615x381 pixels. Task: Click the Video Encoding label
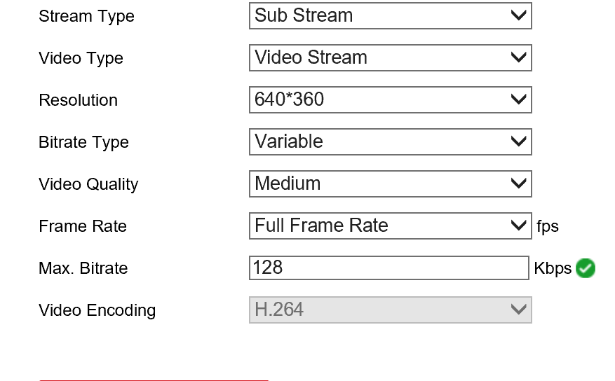[97, 310]
